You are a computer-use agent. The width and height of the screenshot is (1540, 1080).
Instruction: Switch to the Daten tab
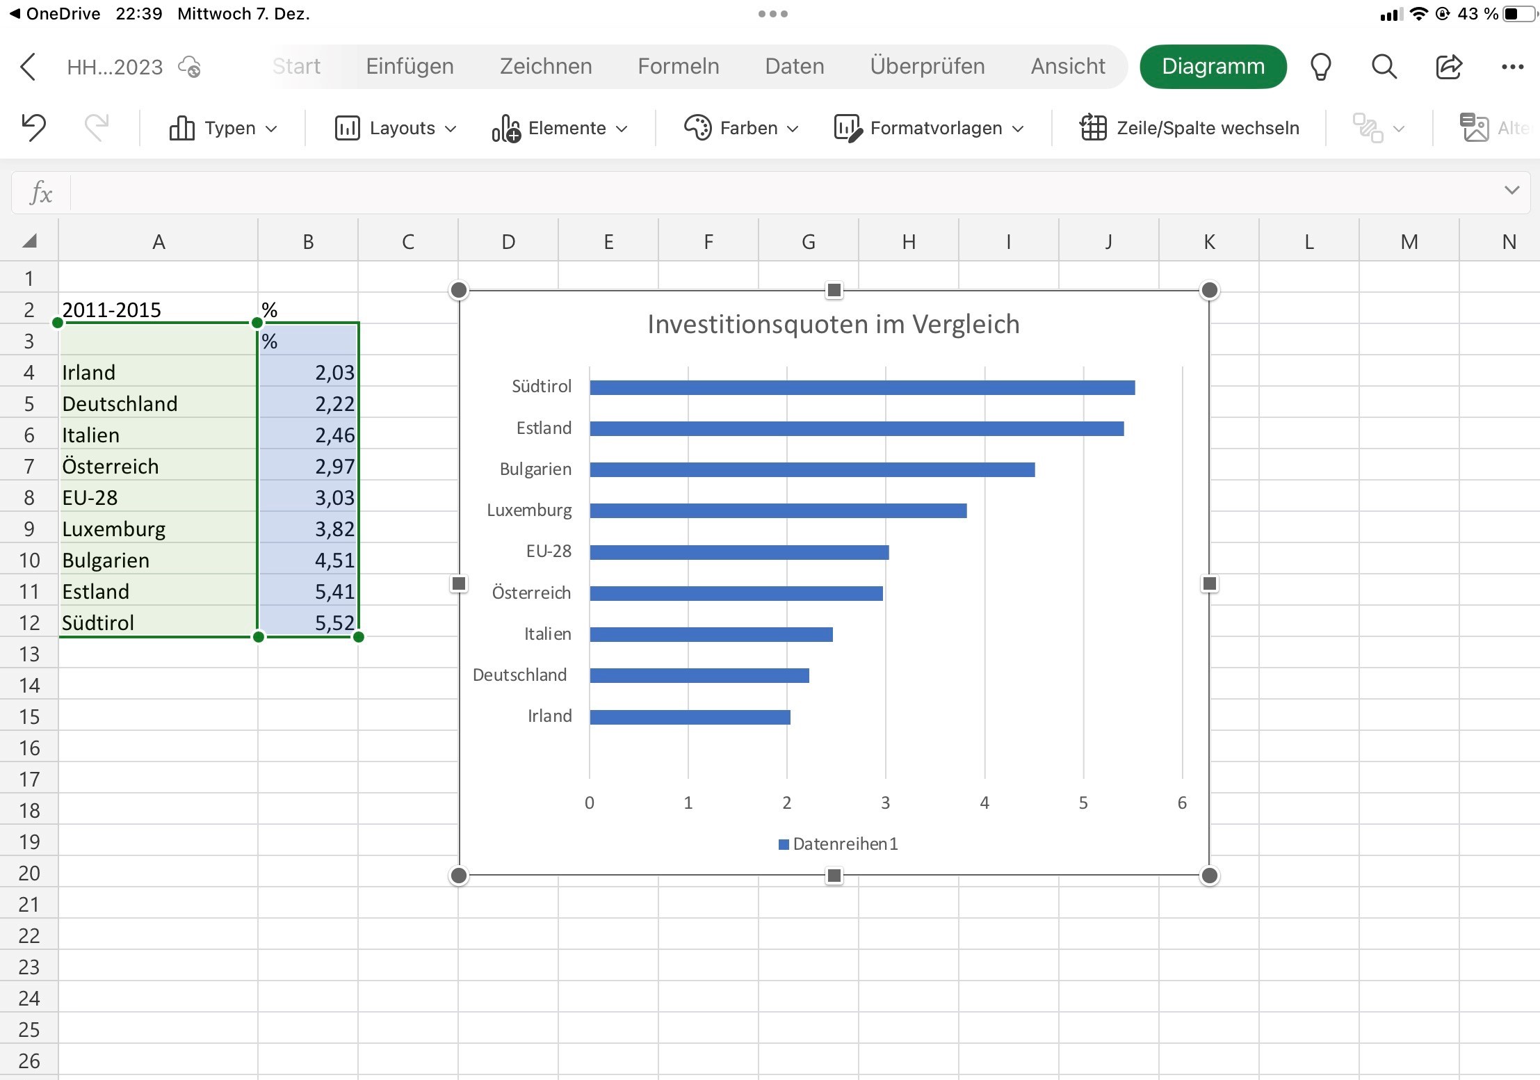coord(795,66)
